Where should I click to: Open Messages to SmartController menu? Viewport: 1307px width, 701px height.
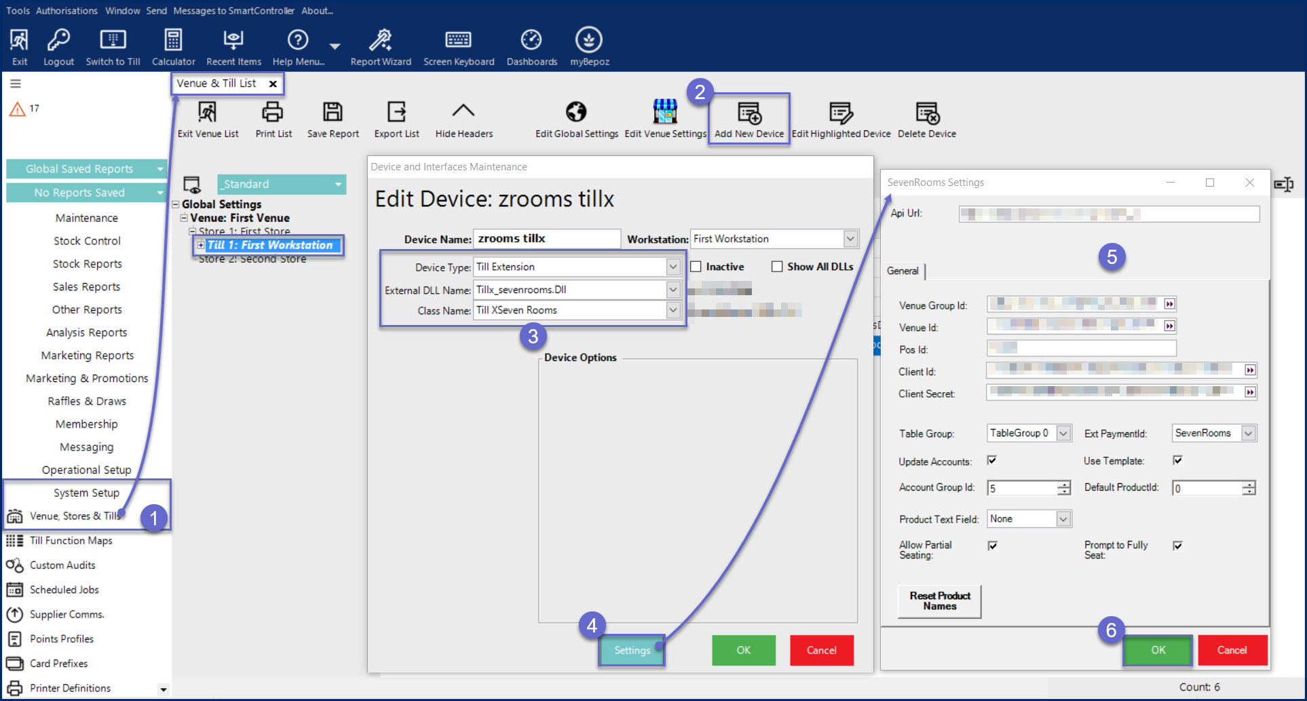coord(233,11)
